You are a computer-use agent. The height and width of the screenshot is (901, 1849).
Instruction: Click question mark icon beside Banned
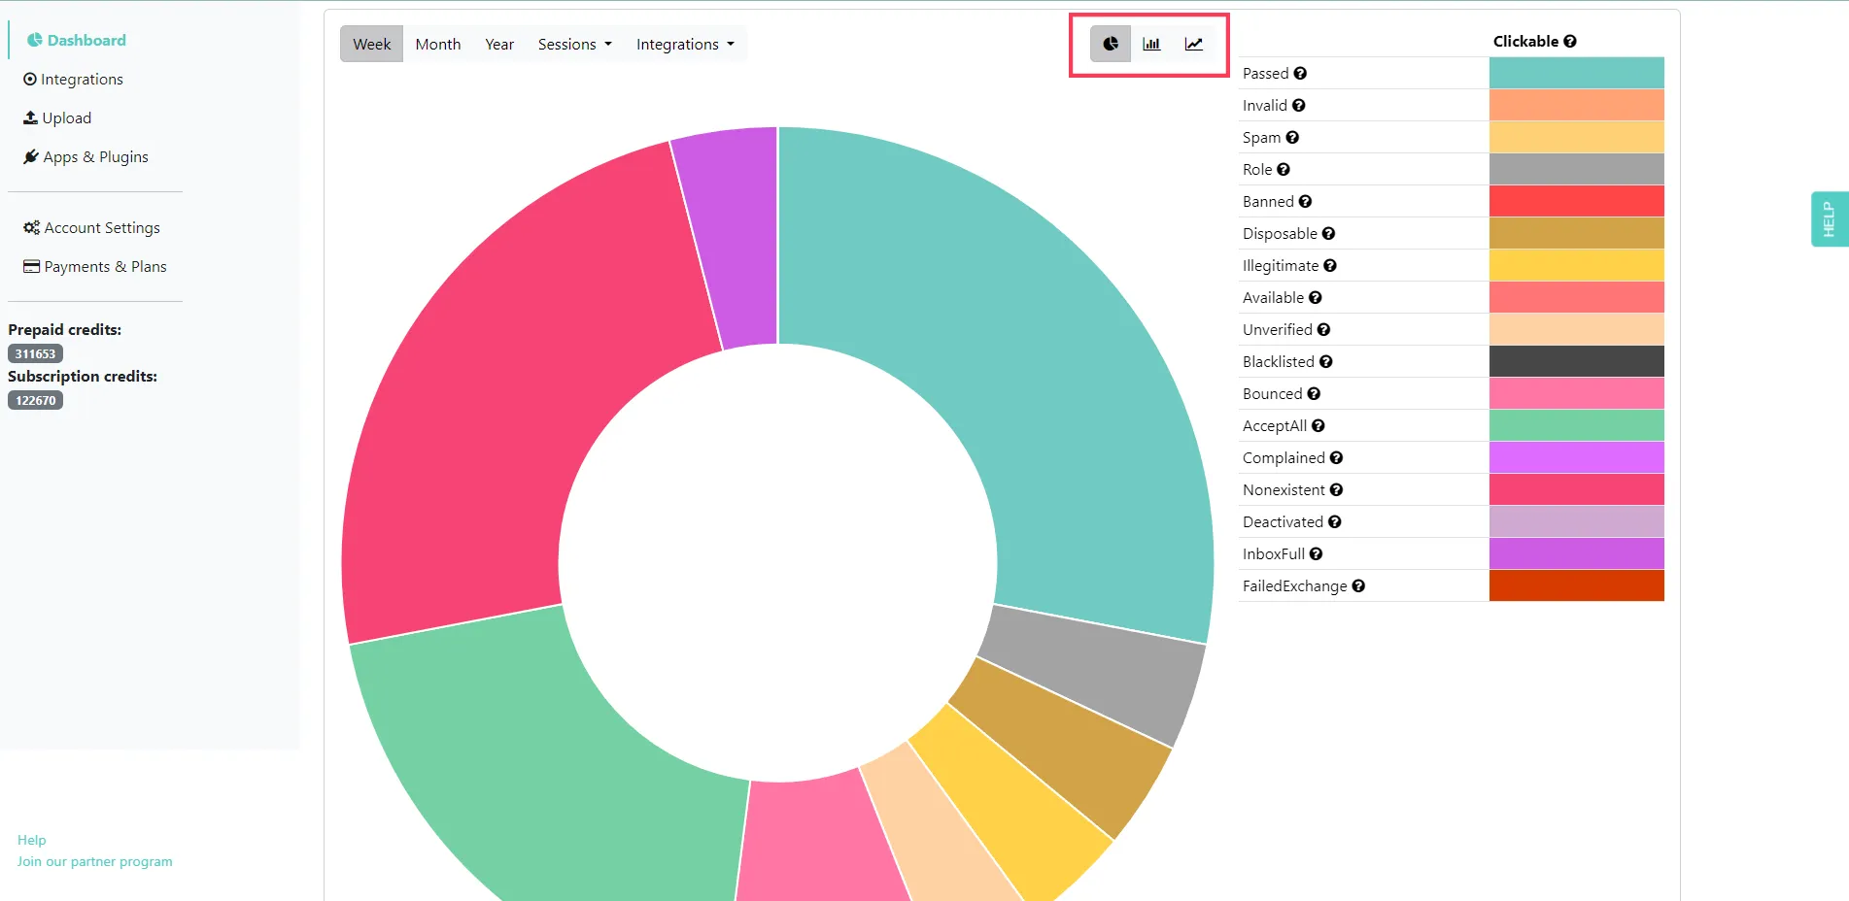[x=1305, y=201]
